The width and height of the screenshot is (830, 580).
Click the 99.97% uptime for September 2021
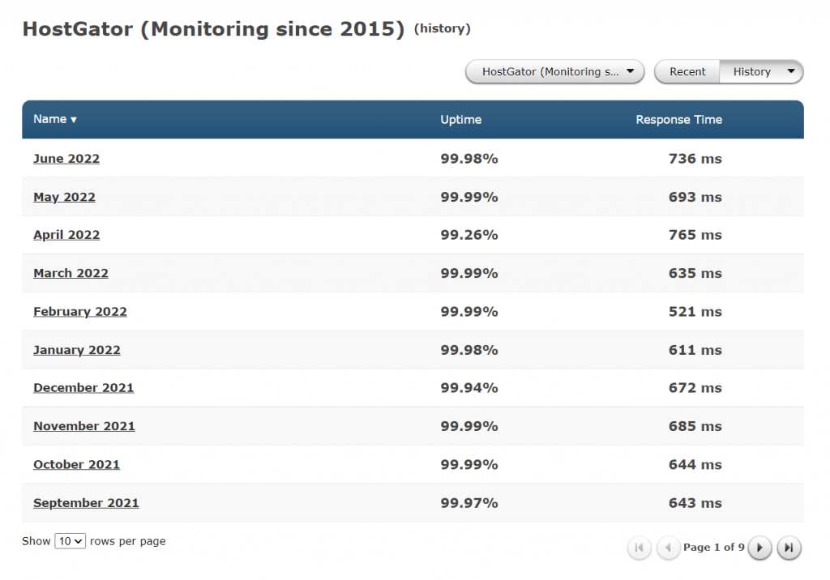click(469, 503)
